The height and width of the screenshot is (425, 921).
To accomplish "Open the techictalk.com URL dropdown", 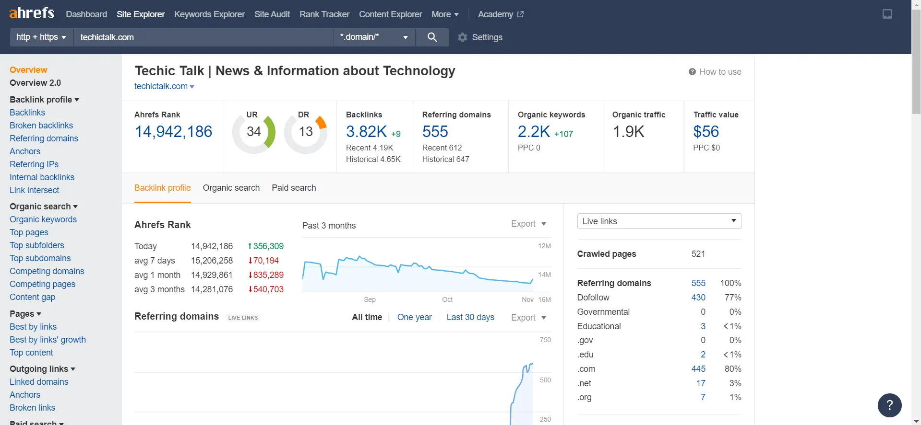I will coord(164,86).
